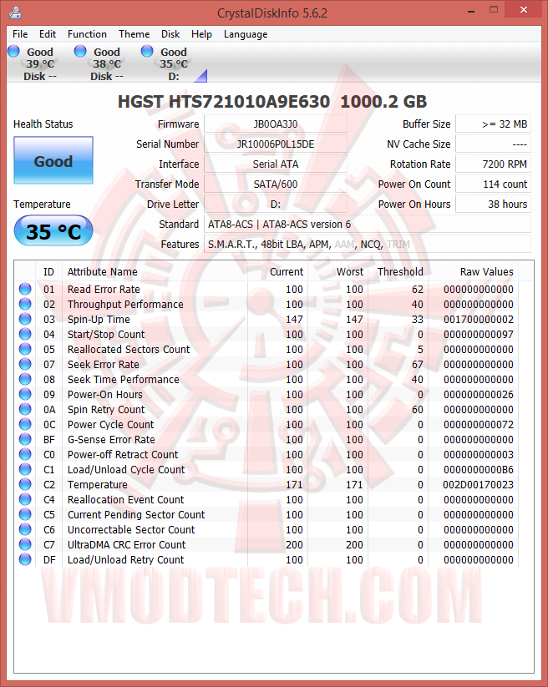Image resolution: width=548 pixels, height=687 pixels.
Task: Click the status orb for Reallocation Event Count
Action: tap(25, 499)
